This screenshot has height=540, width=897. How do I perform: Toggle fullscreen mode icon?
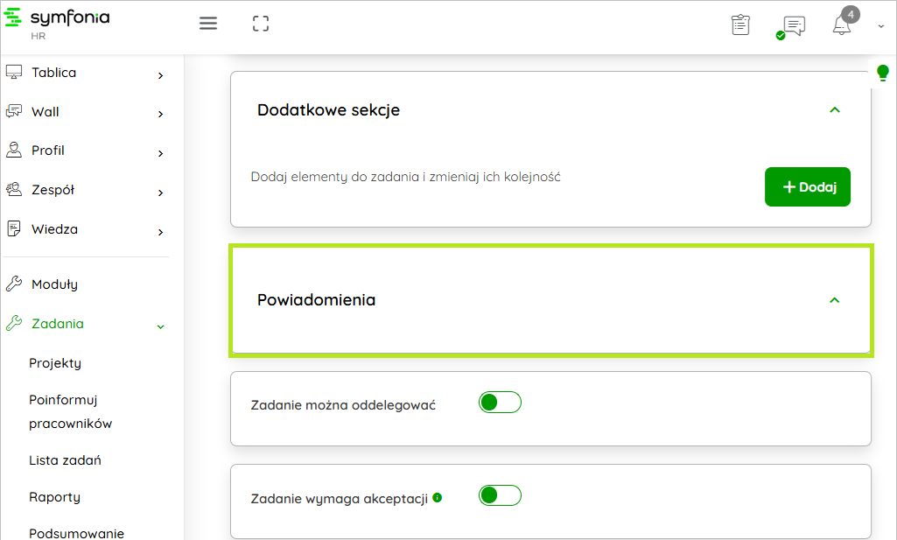[x=260, y=24]
